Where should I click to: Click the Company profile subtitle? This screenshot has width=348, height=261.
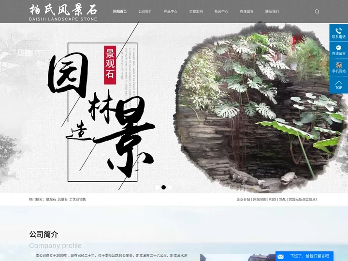[x=55, y=246]
